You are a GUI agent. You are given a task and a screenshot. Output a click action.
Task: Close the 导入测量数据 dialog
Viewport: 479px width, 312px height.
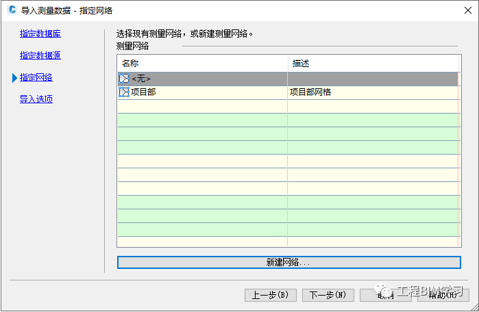pos(467,10)
